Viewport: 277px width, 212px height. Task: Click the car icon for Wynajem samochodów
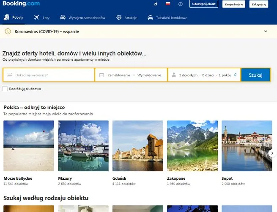63,17
